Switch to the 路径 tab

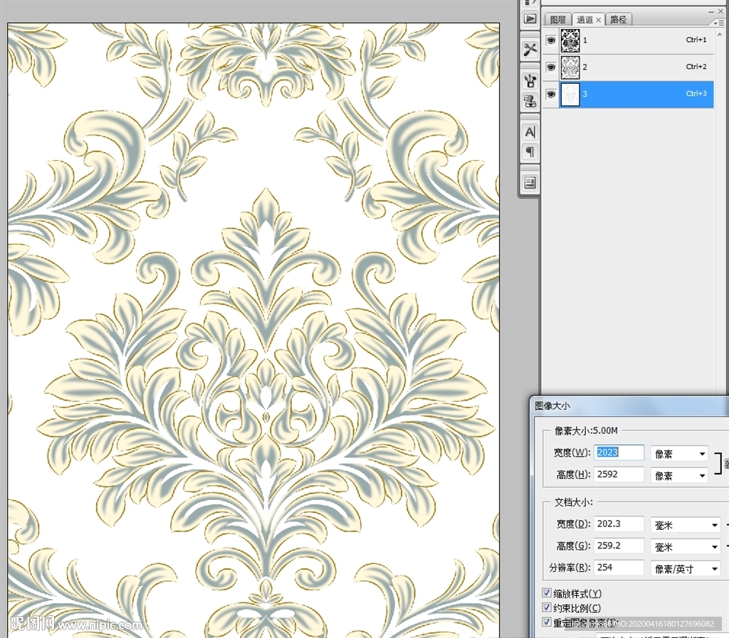point(619,20)
